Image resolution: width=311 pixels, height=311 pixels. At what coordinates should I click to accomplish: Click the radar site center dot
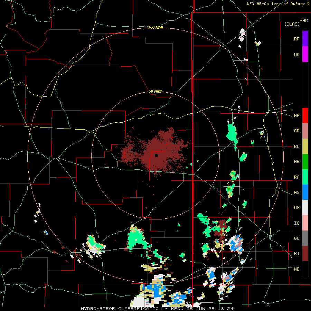point(156,155)
